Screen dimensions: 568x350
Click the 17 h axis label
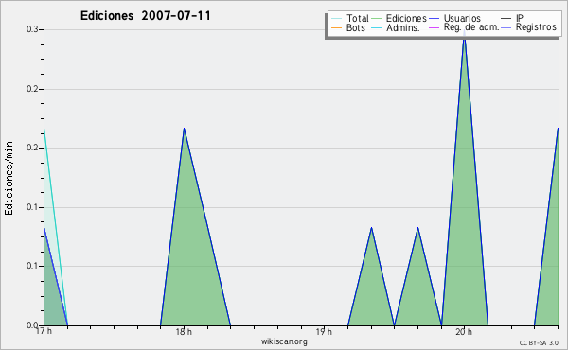click(x=44, y=331)
